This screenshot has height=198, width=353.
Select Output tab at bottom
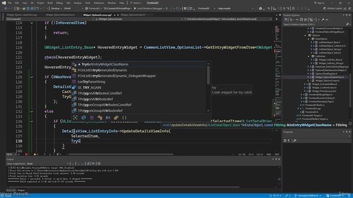click(x=21, y=190)
